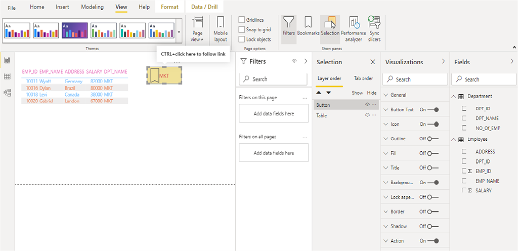Turn on the Shadow toggle
This screenshot has height=251, width=518.
(x=433, y=226)
